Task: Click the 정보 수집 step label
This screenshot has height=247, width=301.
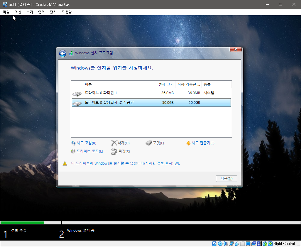Action: 18,230
